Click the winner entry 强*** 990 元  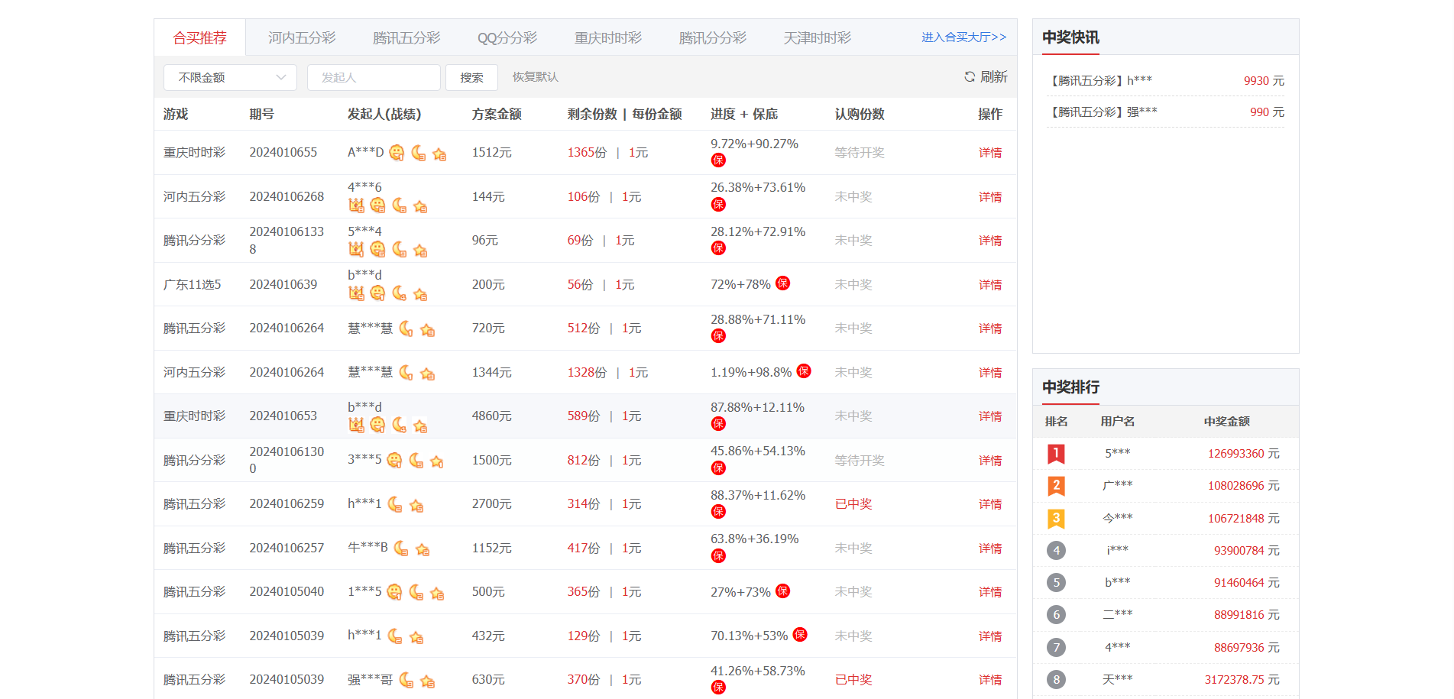pos(1165,112)
